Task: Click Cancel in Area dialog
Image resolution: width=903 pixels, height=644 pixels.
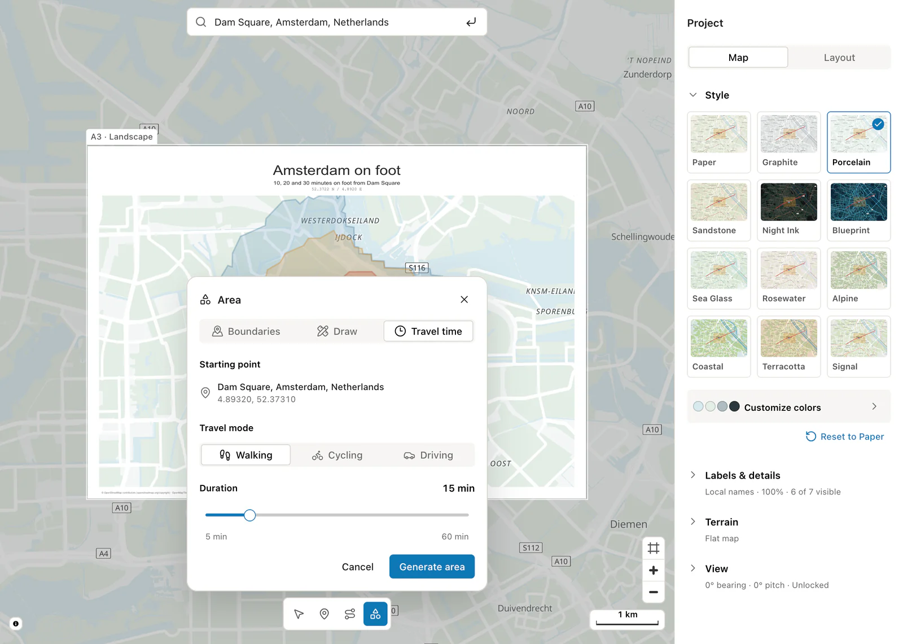Action: coord(357,567)
